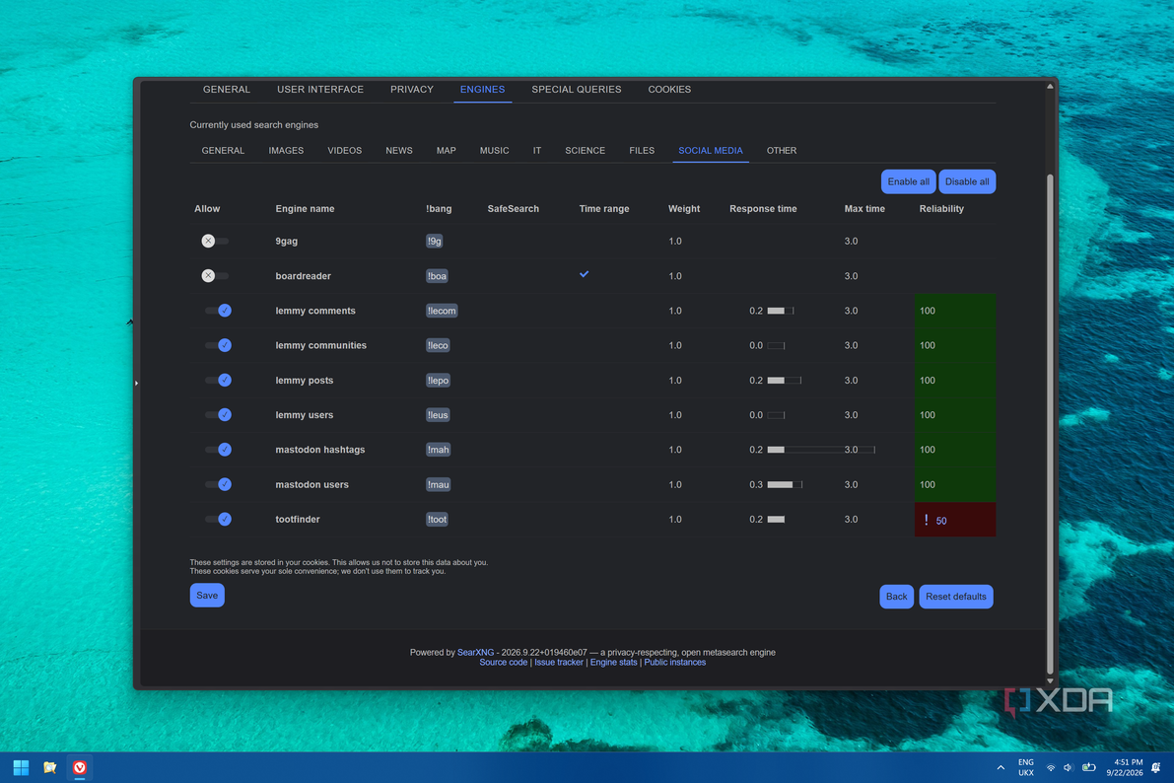Open File Explorer from the taskbar

coord(50,767)
